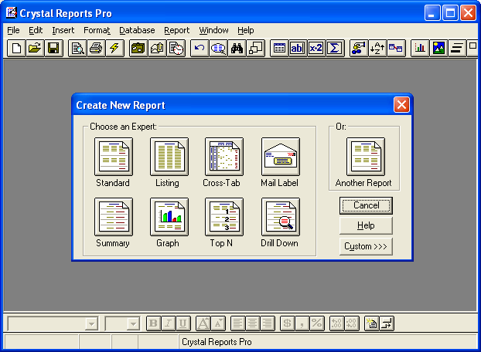Viewport: 481px width, 352px height.
Task: Toggle thousands separator comma button
Action: 302,323
